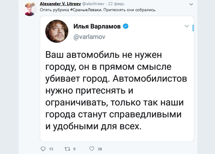
Task: Open the chevron menu inside the quoted Варламов tweet
Action: click(x=187, y=26)
